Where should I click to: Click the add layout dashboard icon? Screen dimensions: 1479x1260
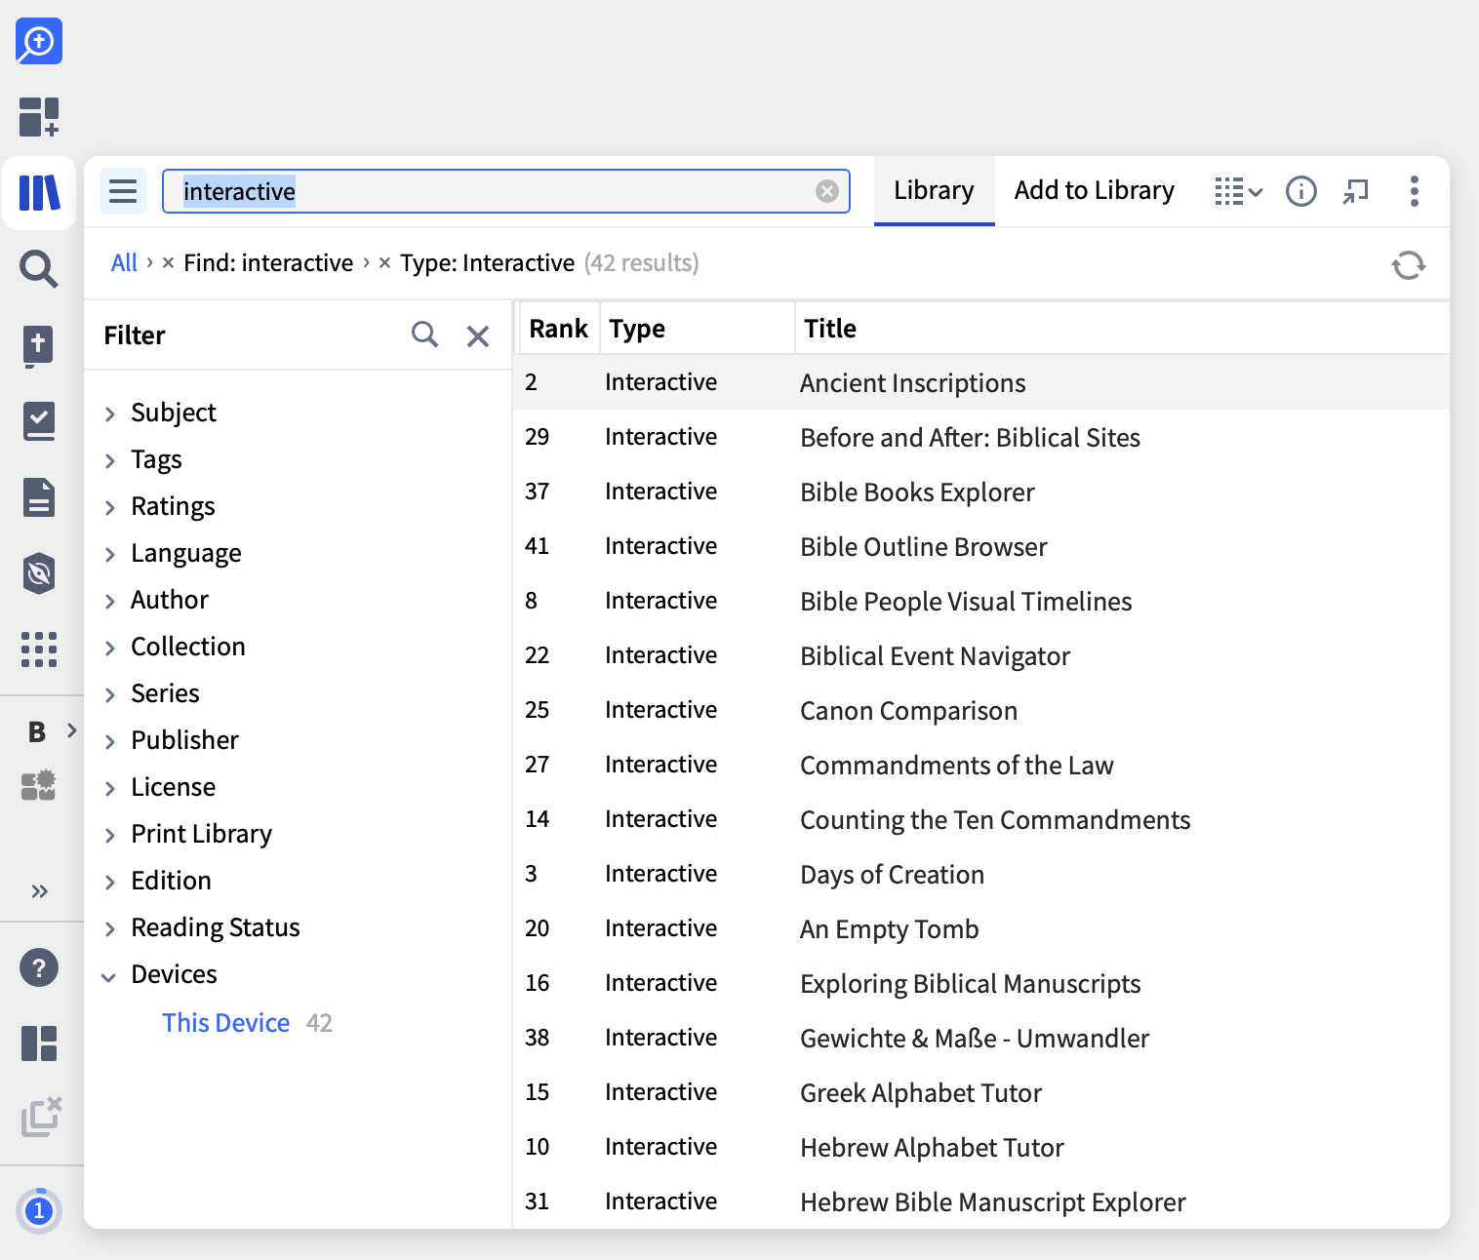point(39,117)
